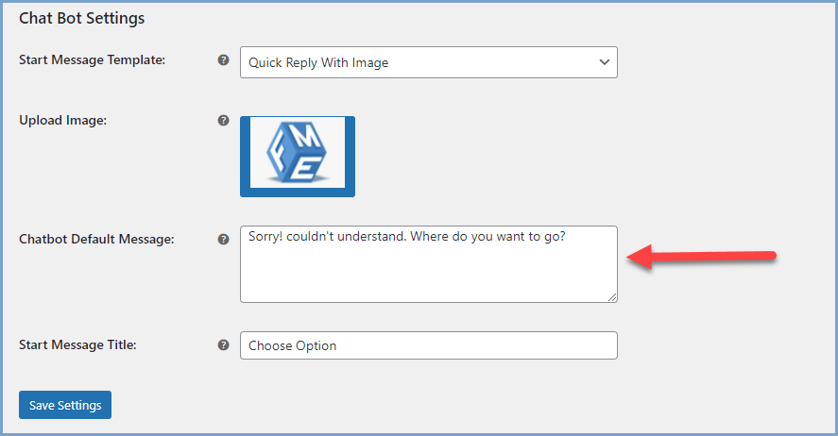Screen dimensions: 838x436
Task: Click help icon beside Start Message Template
Action: pyautogui.click(x=223, y=59)
